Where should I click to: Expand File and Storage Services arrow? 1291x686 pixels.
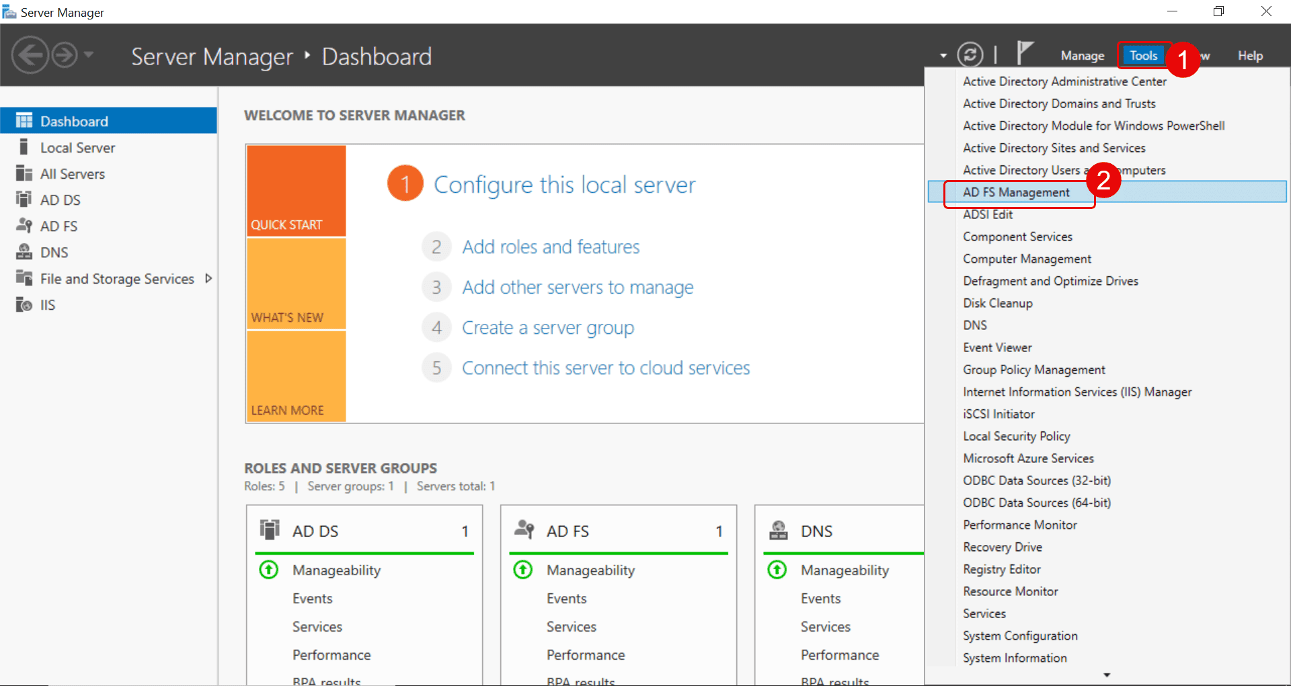pos(208,278)
